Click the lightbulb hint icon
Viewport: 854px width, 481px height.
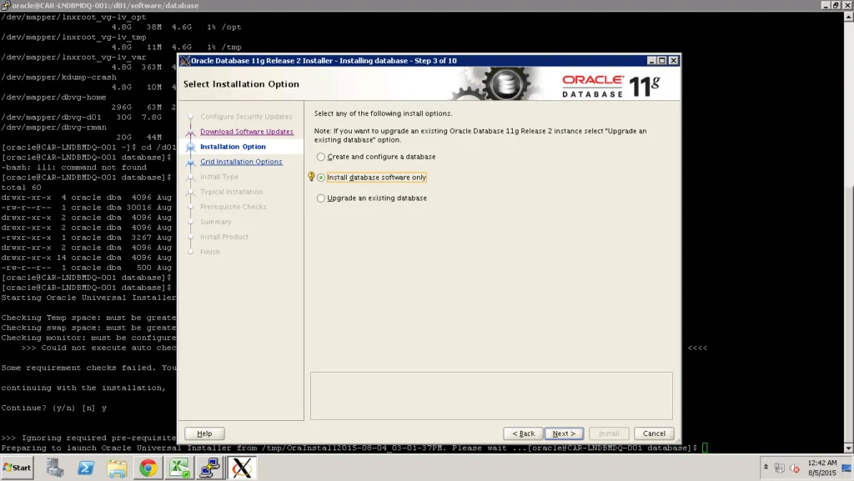[x=311, y=176]
